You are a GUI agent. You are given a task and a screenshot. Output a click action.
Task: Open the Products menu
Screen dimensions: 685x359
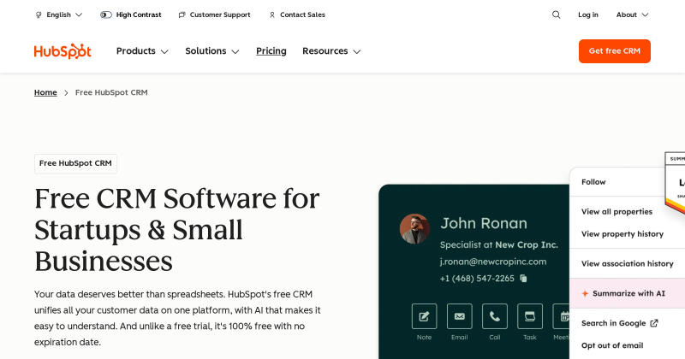[x=142, y=51]
